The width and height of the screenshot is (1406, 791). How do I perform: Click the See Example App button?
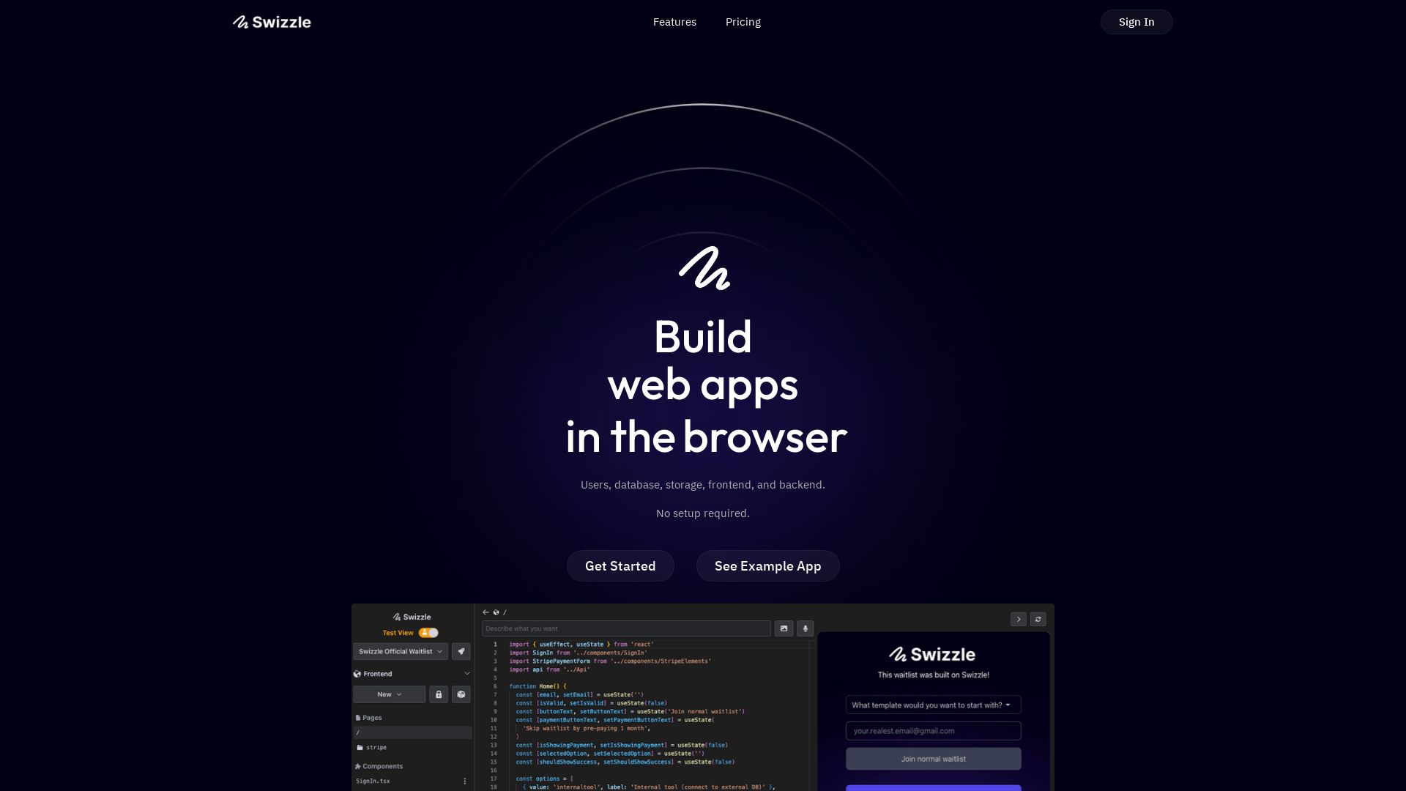click(x=767, y=566)
